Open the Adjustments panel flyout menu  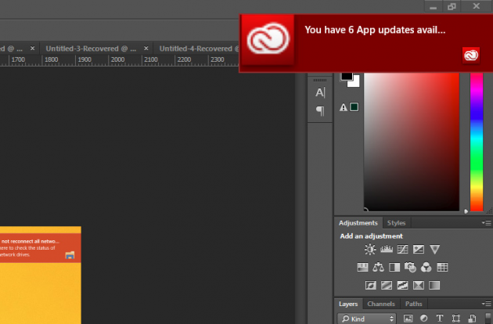486,223
